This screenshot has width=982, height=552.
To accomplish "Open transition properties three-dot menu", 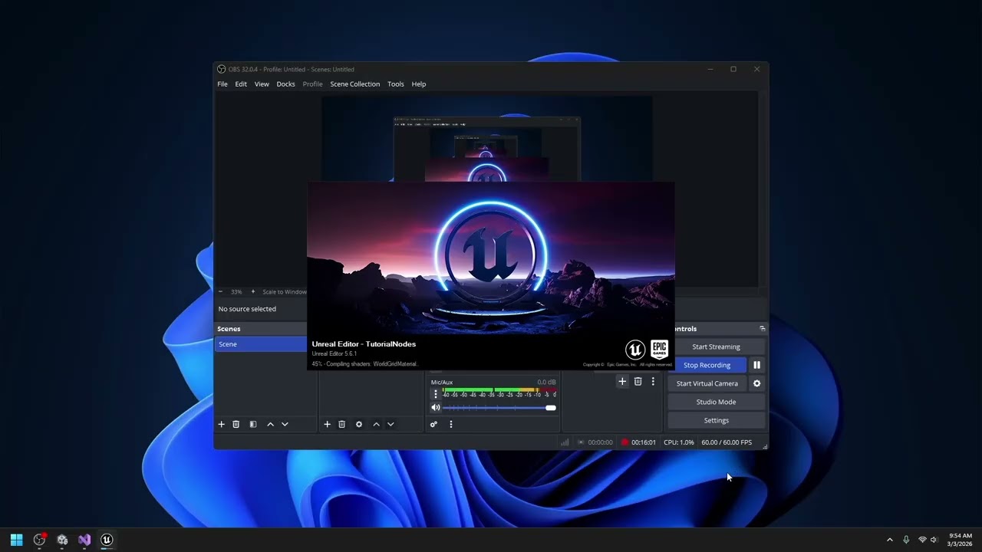I will click(653, 381).
